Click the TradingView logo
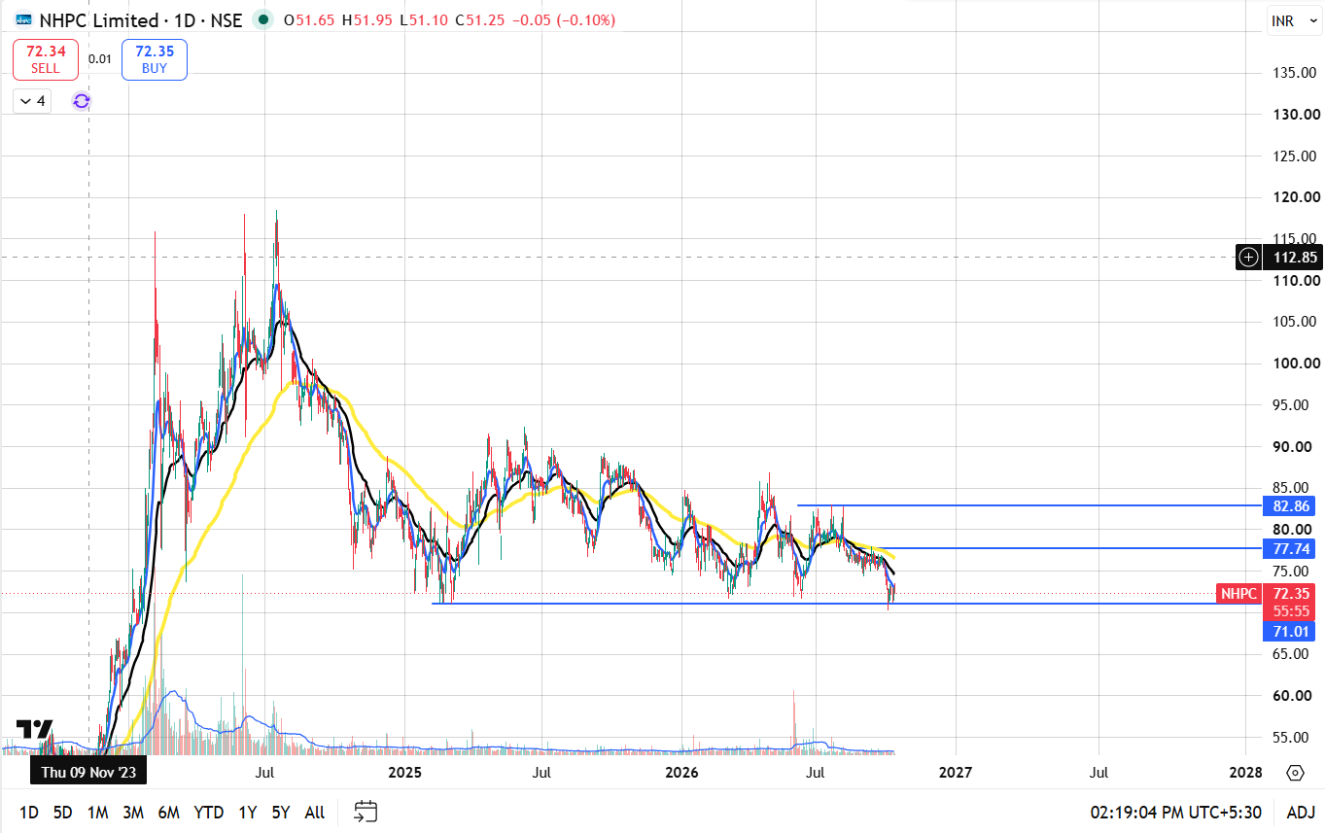This screenshot has height=833, width=1325. click(x=34, y=730)
